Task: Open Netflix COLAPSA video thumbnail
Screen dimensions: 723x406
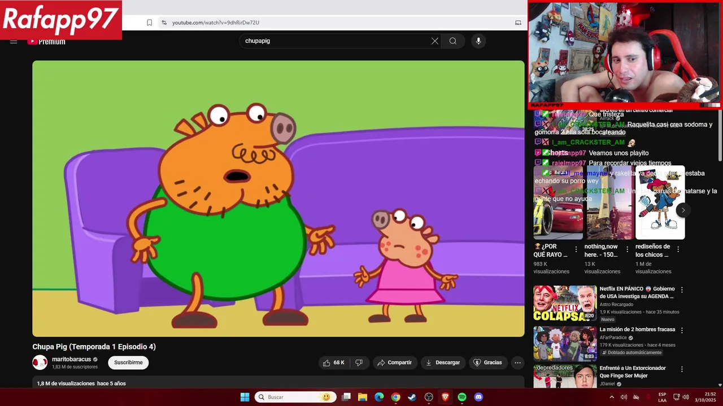Action: (x=565, y=303)
